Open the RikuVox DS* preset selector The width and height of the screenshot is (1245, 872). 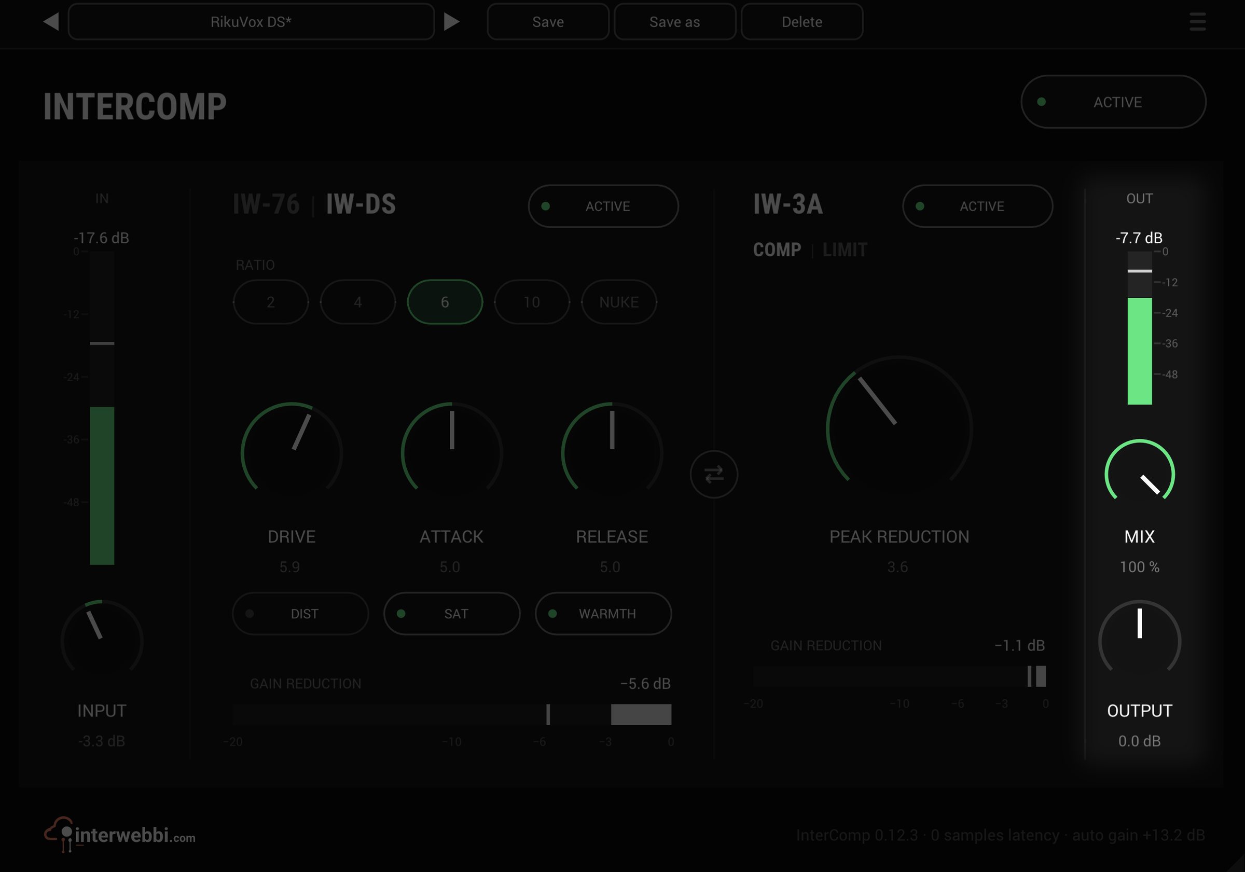(251, 22)
